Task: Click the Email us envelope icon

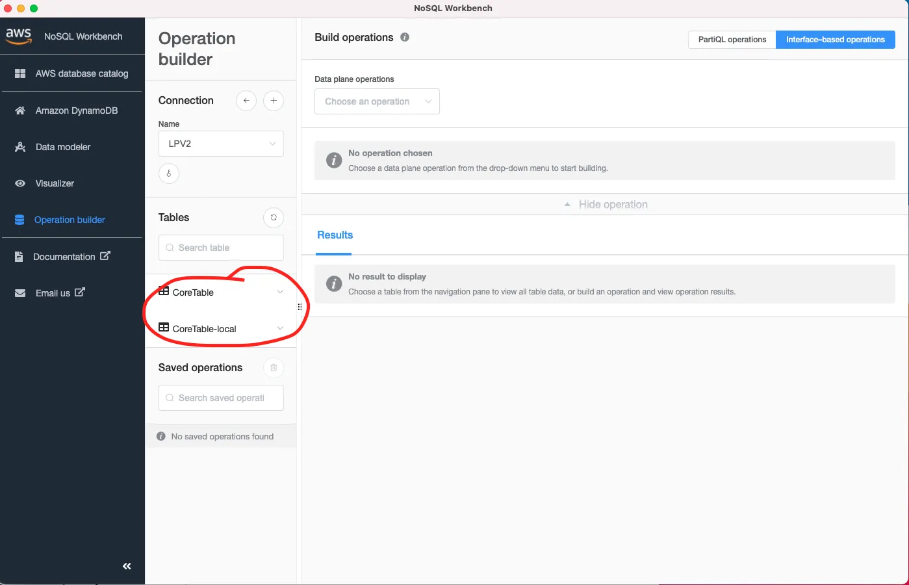Action: pos(20,293)
